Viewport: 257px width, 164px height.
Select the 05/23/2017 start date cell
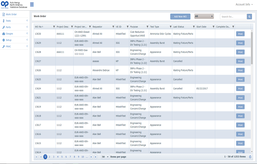(x=205, y=89)
